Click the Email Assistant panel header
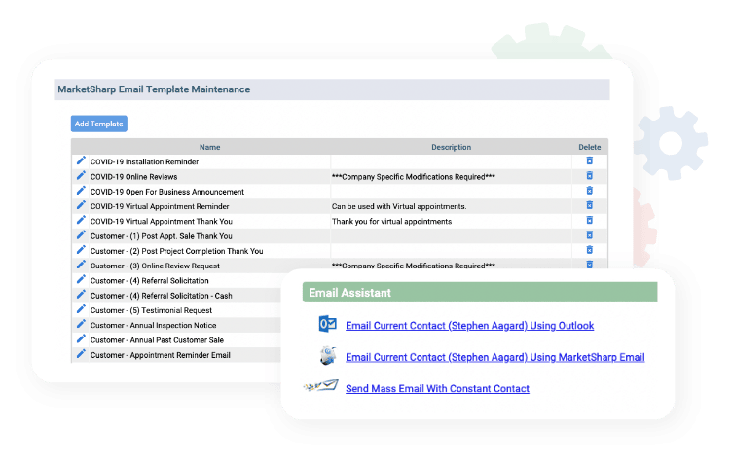The height and width of the screenshot is (461, 732). (x=480, y=293)
